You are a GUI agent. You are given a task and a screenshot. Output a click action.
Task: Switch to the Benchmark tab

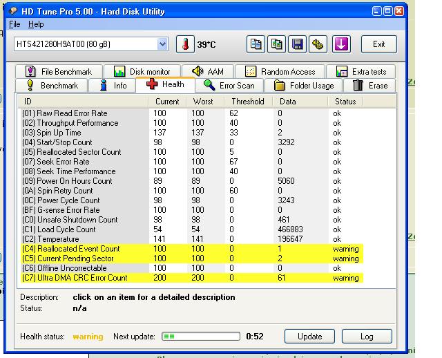(51, 86)
